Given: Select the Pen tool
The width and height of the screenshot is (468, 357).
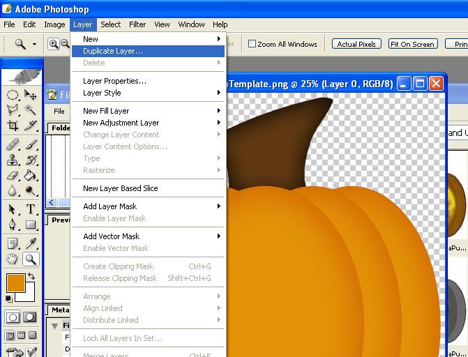Looking at the screenshot, I should [x=13, y=225].
